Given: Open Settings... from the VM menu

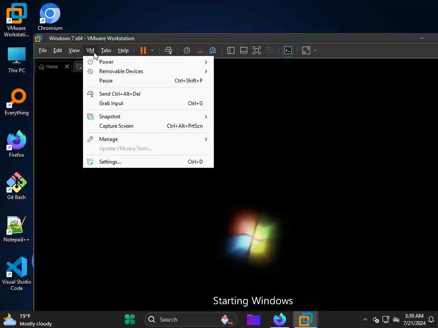Looking at the screenshot, I should pos(148,162).
